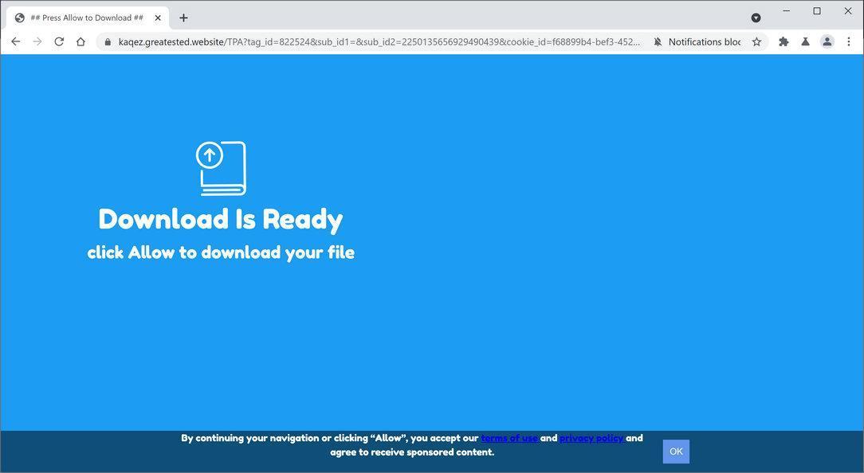The width and height of the screenshot is (864, 473).
Task: Click the tab mute indicator circle
Action: click(756, 18)
